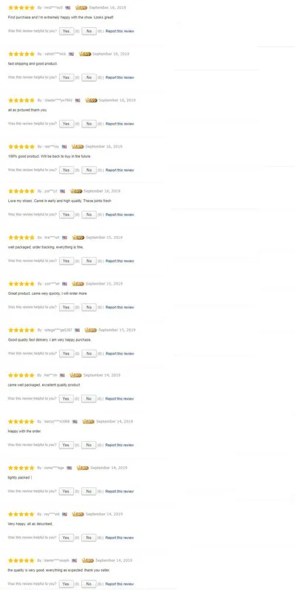Vote Yes on 'came well packaged' review
This screenshot has height=590, width=295.
66,399
